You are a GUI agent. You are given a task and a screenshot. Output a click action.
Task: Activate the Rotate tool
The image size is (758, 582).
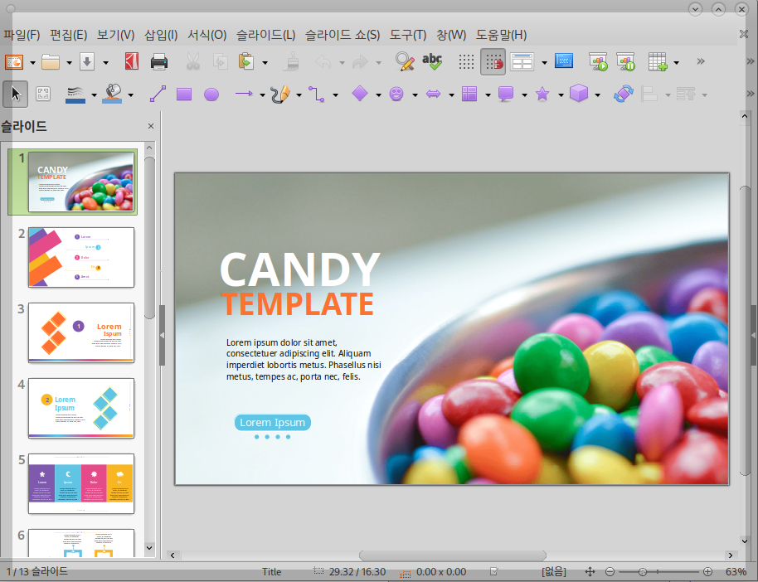(x=623, y=94)
